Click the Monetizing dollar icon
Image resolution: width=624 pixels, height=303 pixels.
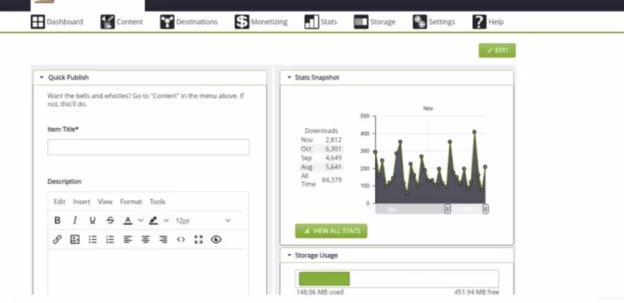tap(242, 22)
